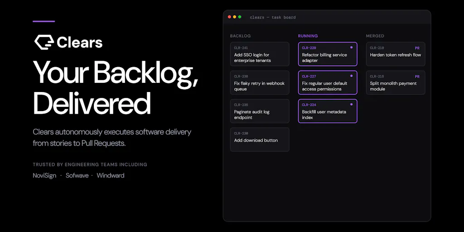The width and height of the screenshot is (464, 232).
Task: Select the MERGED column header
Action: click(x=375, y=36)
